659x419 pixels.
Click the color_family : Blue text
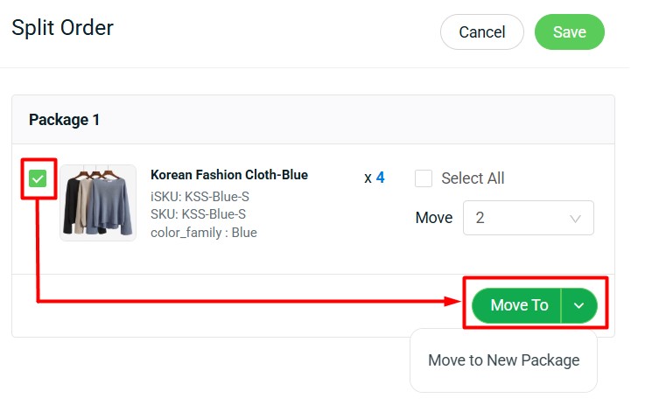(x=203, y=233)
